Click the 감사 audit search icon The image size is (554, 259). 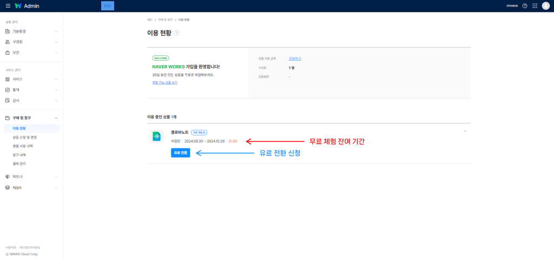(8, 100)
